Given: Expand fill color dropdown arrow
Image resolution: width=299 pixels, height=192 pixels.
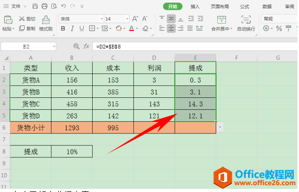Looking at the screenshot, I should click(124, 29).
